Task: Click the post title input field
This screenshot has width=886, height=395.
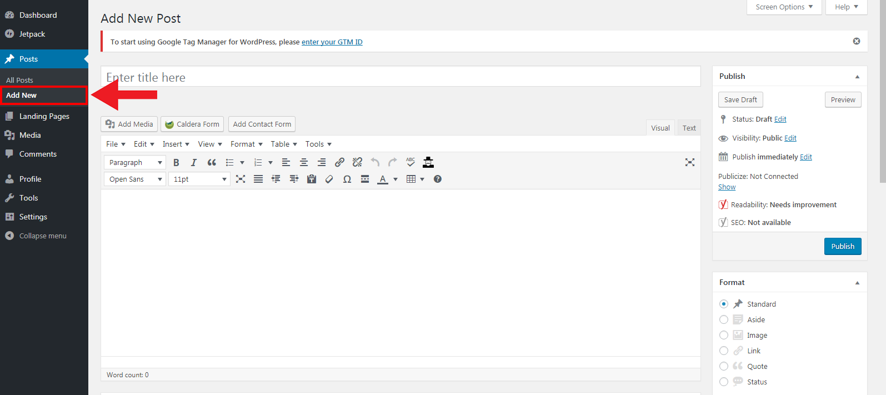Action: coord(400,77)
